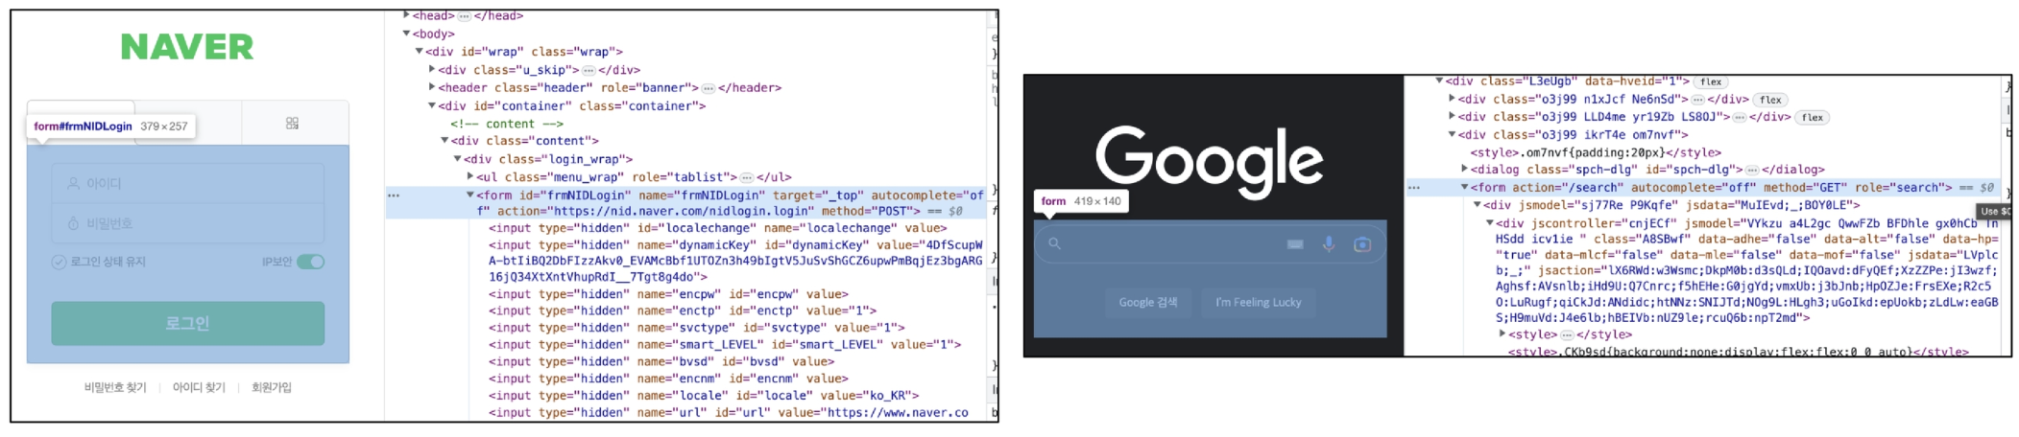Click the flex badge on the L3eUgb div
This screenshot has height=437, width=2019.
[1711, 82]
